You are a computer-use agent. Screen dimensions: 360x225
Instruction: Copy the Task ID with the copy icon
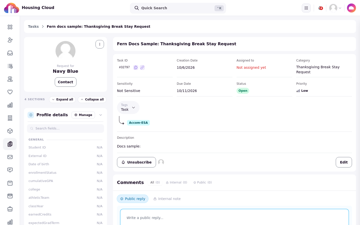point(136,67)
